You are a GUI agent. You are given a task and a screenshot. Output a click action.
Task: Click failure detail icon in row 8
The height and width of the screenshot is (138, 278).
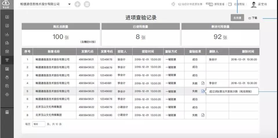point(203,115)
